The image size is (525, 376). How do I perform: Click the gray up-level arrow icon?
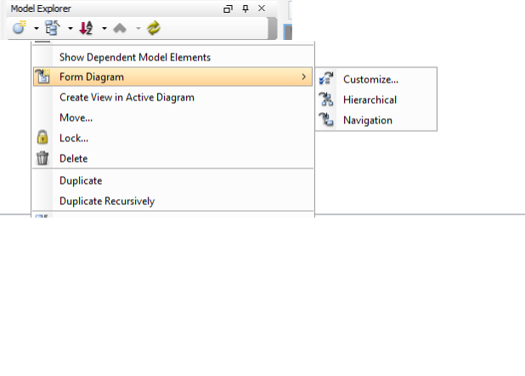[120, 28]
